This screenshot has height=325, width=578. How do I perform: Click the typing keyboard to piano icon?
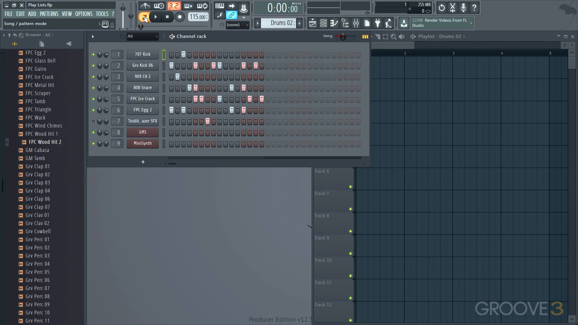219,5
